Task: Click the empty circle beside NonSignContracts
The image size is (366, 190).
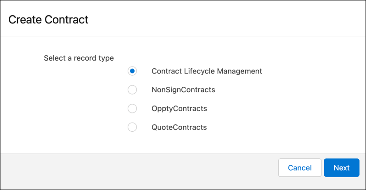Action: tap(132, 90)
